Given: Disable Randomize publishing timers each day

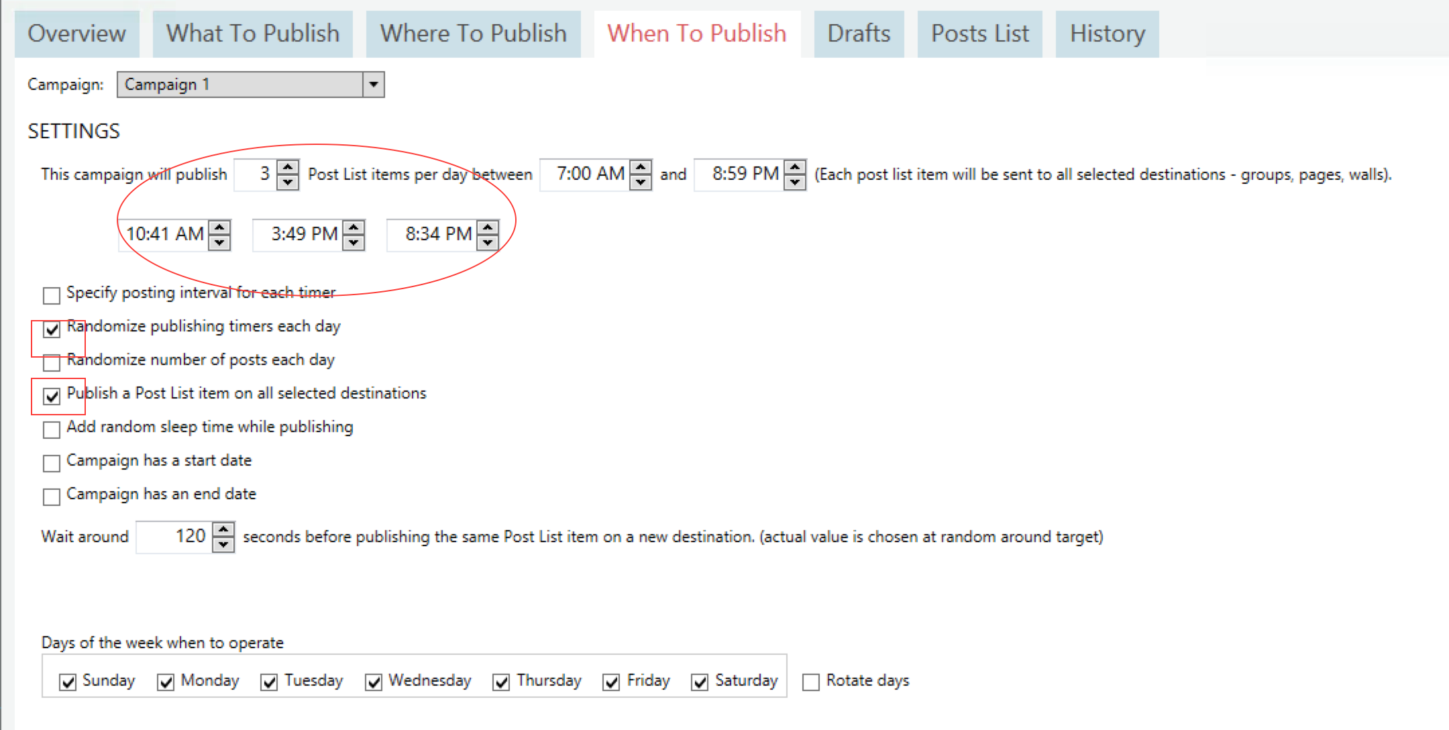Looking at the screenshot, I should [x=52, y=329].
